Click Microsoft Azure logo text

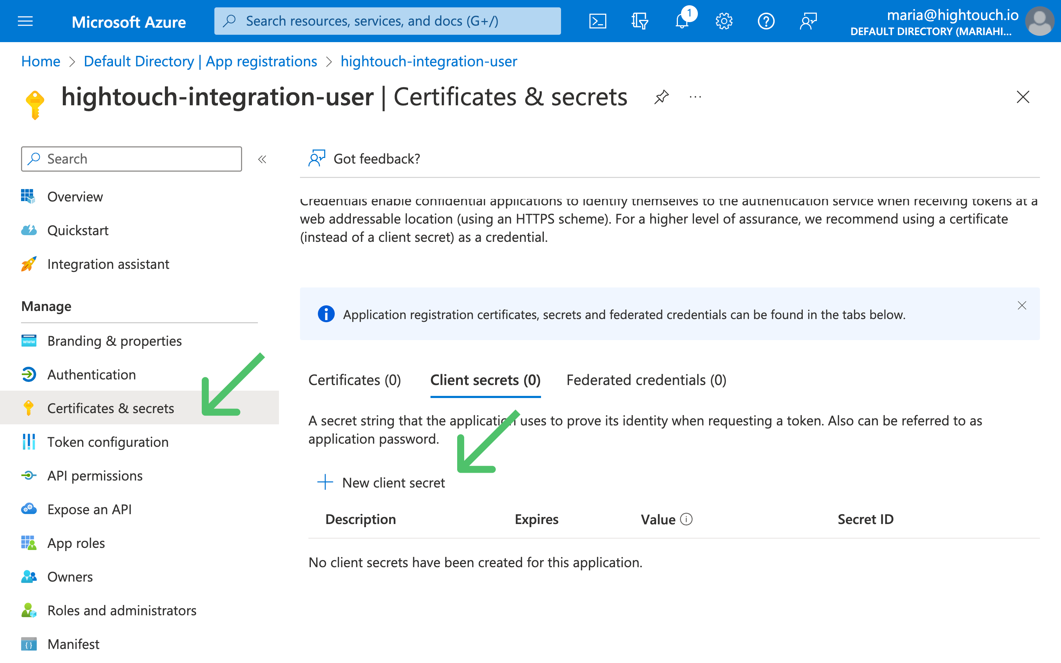click(x=128, y=22)
